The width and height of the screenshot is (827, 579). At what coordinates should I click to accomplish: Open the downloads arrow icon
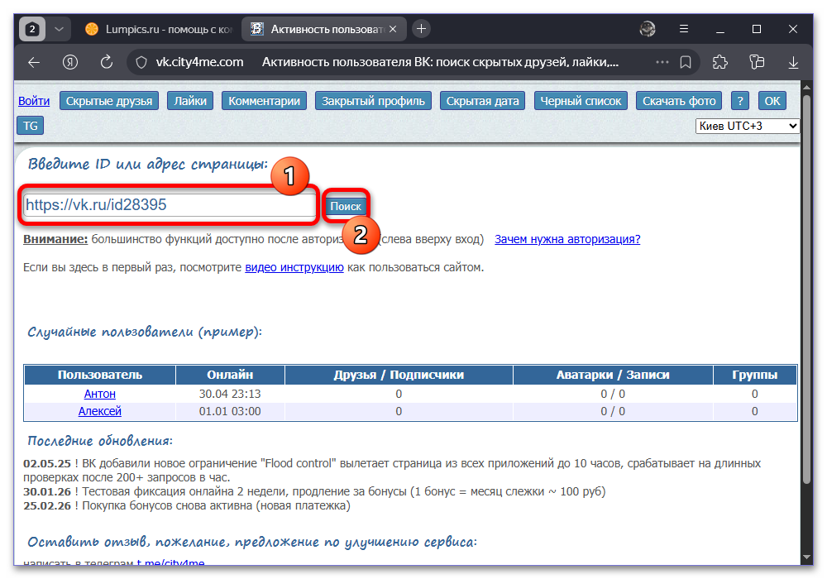793,63
